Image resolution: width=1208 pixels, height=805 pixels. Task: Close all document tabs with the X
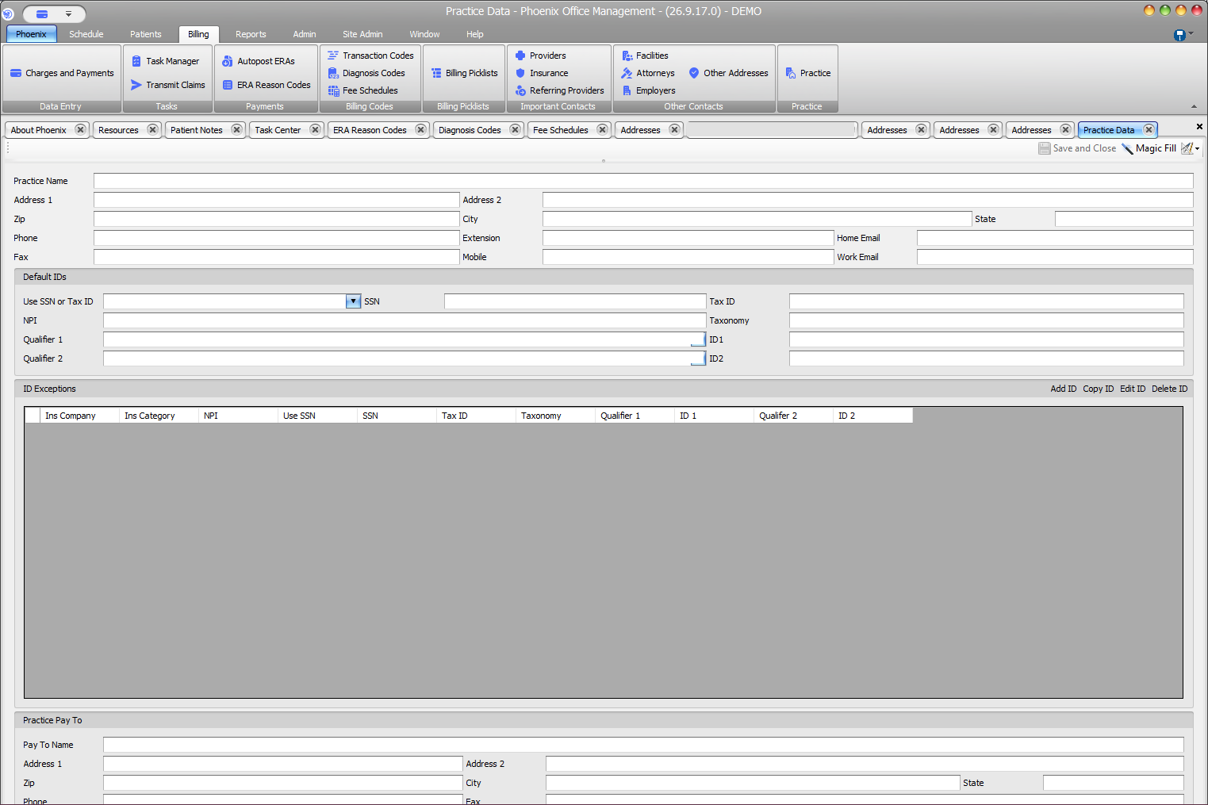pyautogui.click(x=1199, y=127)
